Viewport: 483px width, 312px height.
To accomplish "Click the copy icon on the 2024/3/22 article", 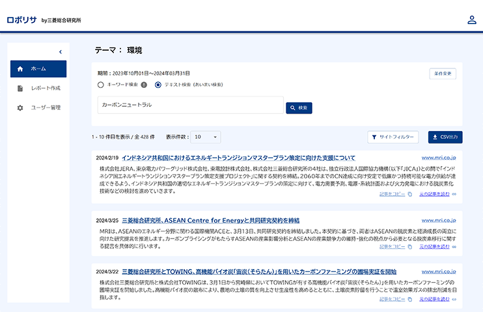I will click(x=409, y=299).
